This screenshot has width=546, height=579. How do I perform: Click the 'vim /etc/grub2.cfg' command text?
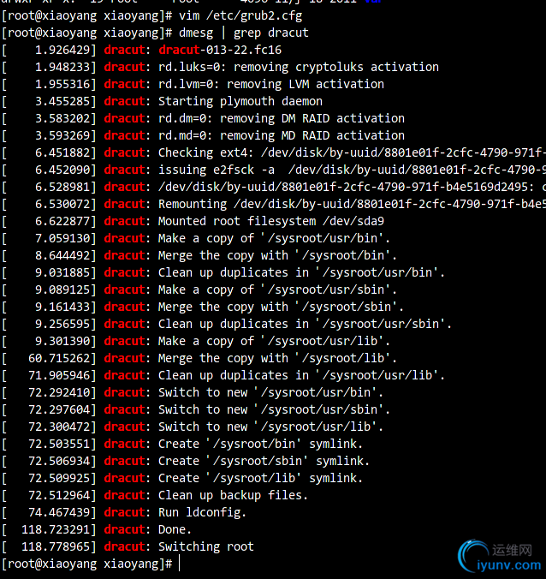[240, 16]
